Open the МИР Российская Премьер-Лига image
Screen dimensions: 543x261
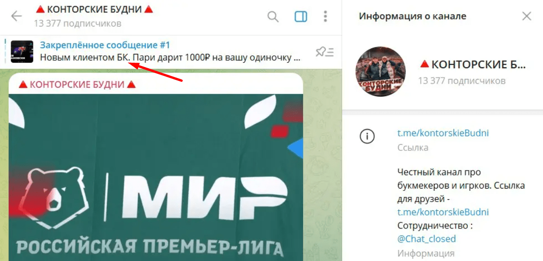pos(156,177)
